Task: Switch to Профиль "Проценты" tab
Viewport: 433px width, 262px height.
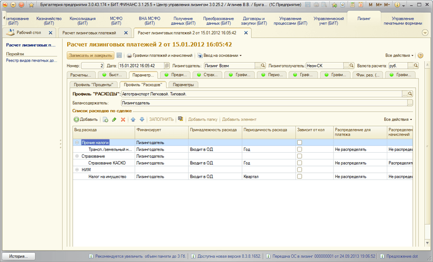Action: click(94, 85)
